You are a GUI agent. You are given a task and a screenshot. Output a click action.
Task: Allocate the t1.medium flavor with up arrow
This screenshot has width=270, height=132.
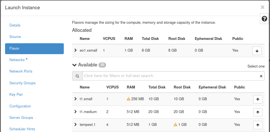(x=257, y=112)
